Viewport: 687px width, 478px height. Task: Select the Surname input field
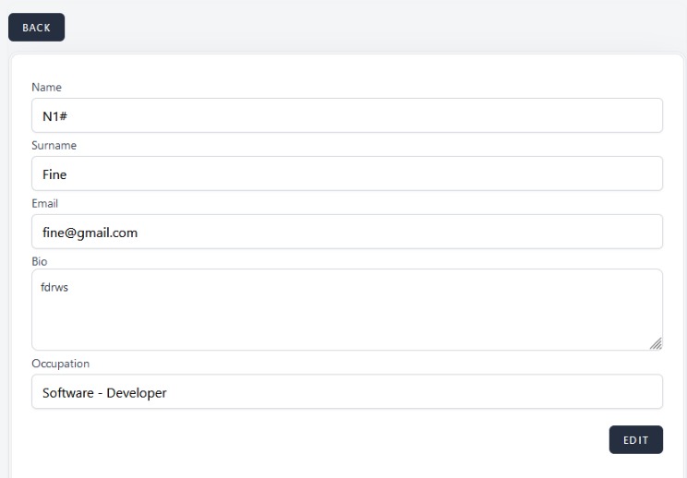pos(346,173)
